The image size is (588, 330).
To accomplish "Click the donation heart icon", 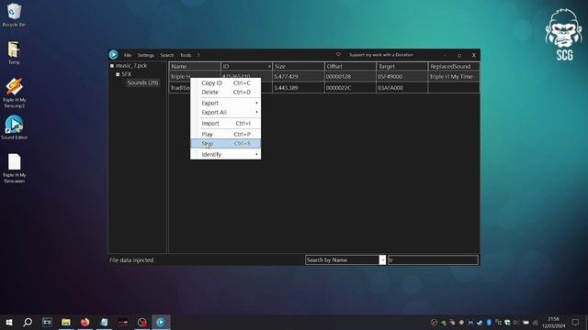I will point(338,55).
